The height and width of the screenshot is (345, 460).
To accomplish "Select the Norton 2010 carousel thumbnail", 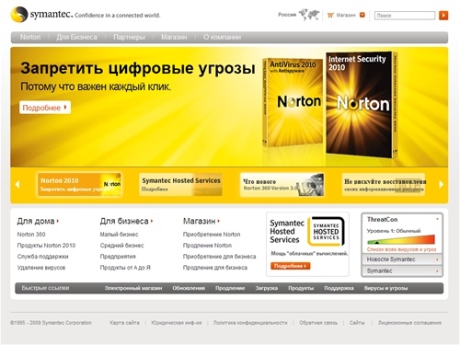I will click(x=79, y=184).
